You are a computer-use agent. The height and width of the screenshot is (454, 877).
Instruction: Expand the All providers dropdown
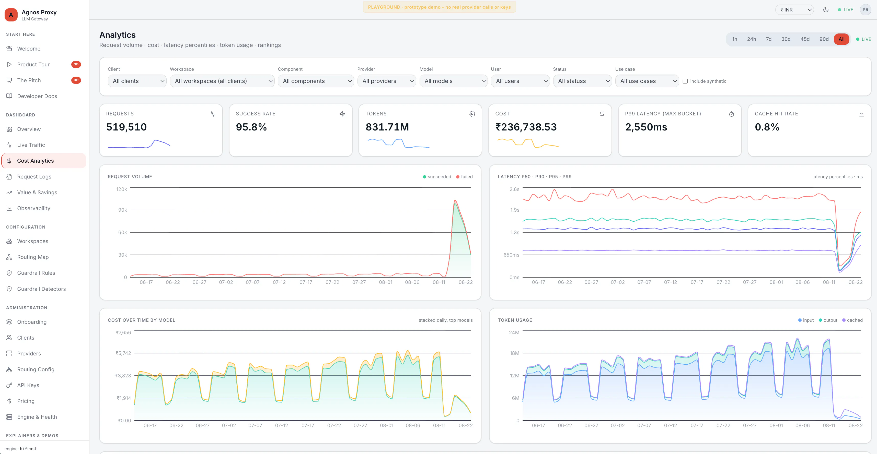click(x=386, y=81)
